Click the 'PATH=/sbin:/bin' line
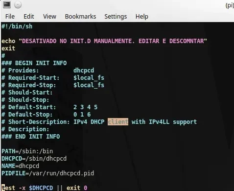 (x=27, y=151)
